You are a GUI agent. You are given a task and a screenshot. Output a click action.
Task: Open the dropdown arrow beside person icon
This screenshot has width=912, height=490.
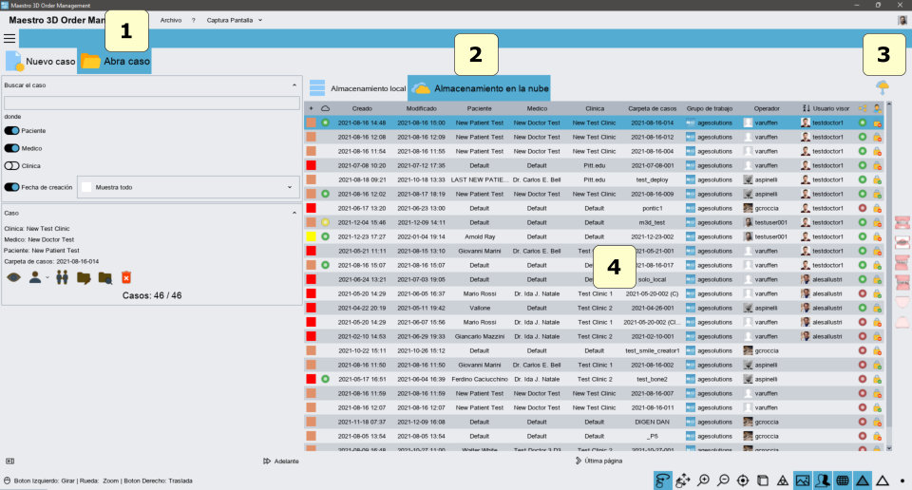point(47,278)
